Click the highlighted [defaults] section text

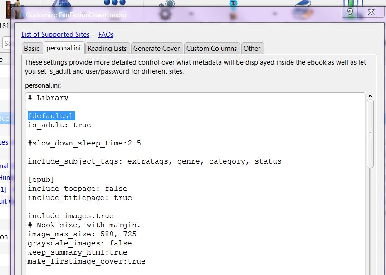pos(51,116)
